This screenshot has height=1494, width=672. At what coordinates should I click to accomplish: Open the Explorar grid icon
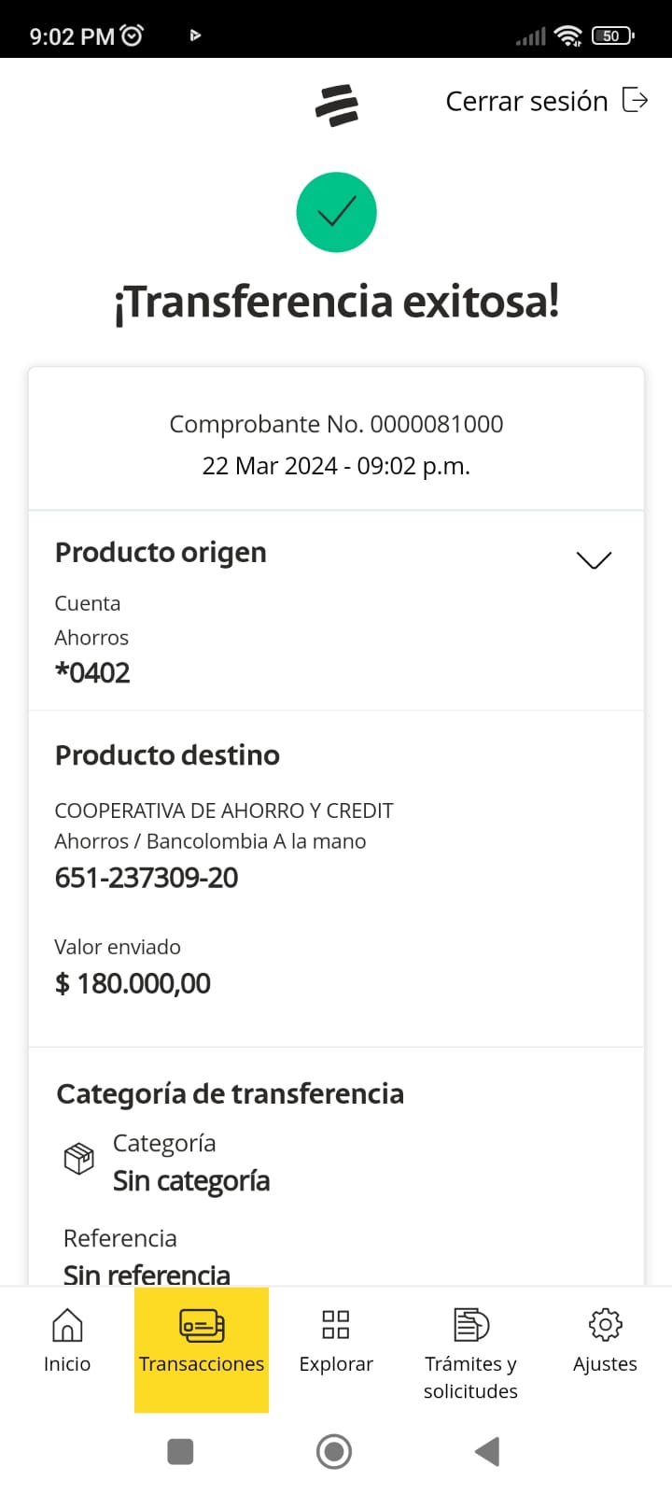[x=336, y=1325]
